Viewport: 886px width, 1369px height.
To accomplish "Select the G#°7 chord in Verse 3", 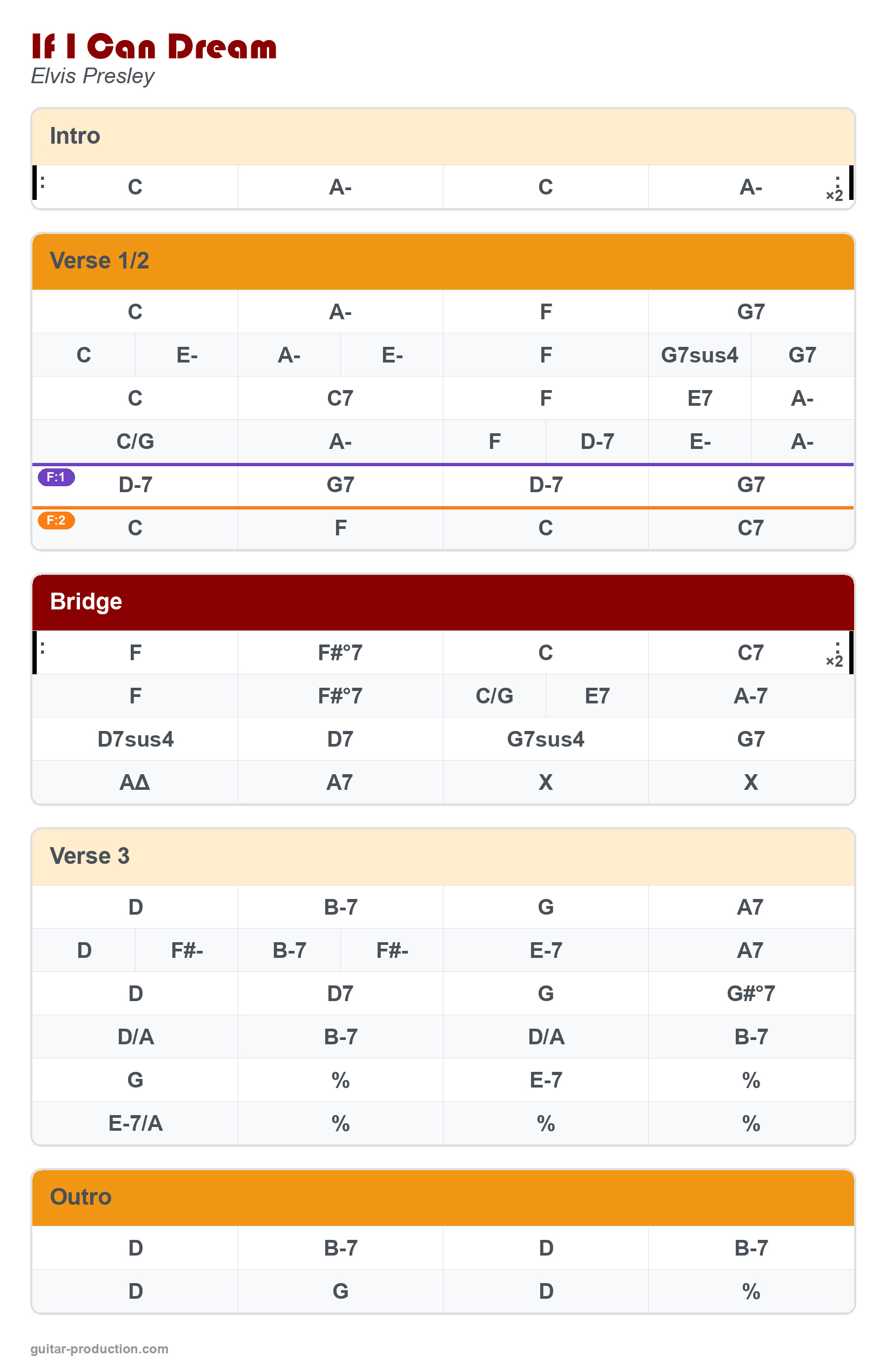I will (x=751, y=994).
